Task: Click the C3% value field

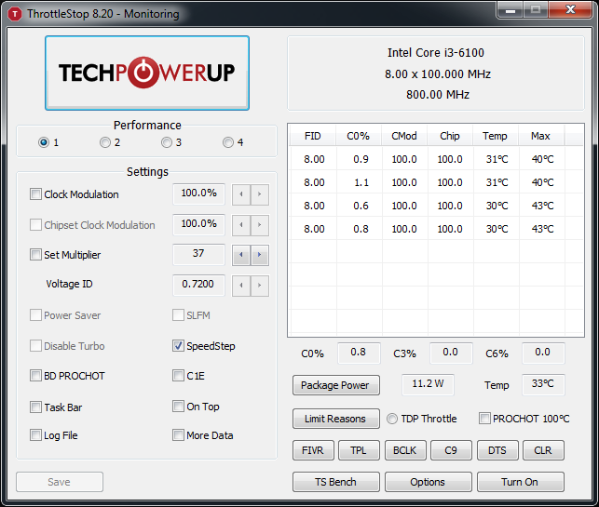Action: pos(451,353)
